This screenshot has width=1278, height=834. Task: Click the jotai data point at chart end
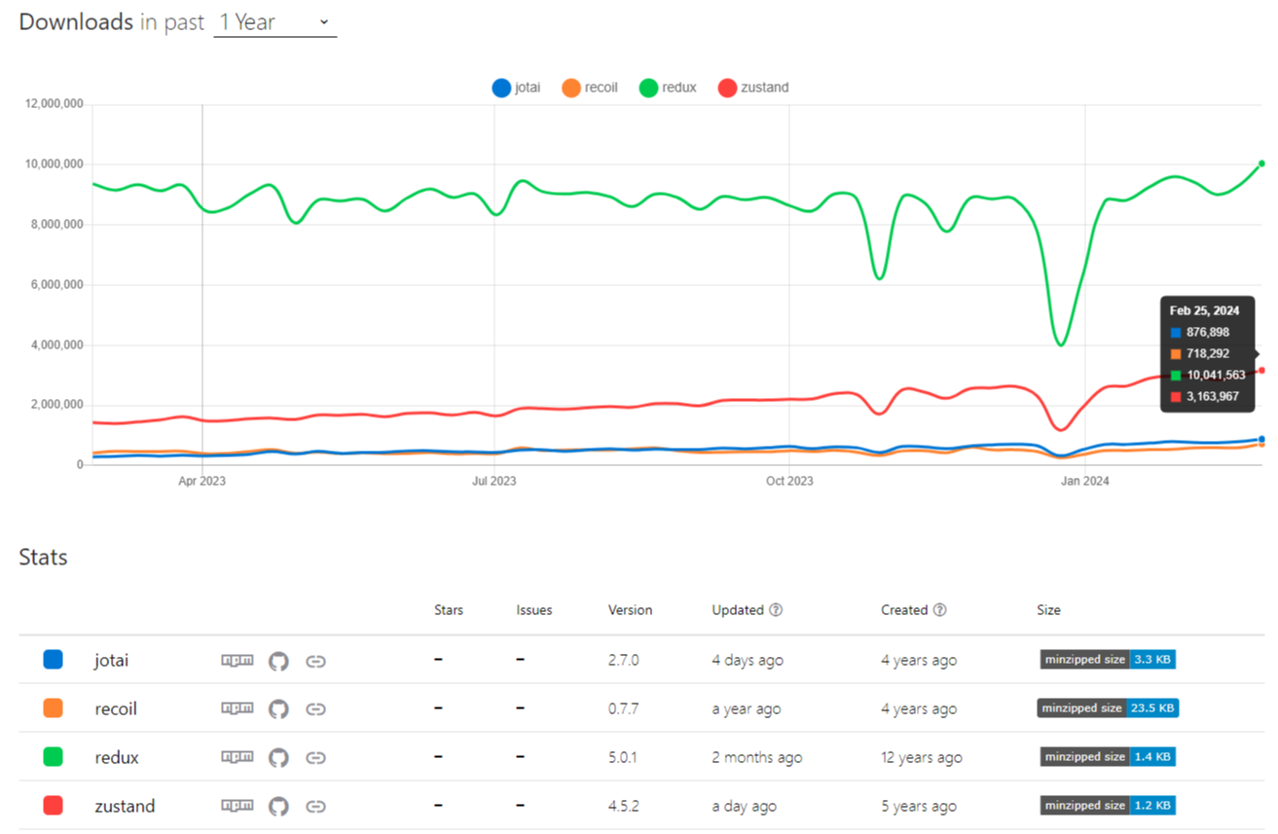click(x=1261, y=439)
